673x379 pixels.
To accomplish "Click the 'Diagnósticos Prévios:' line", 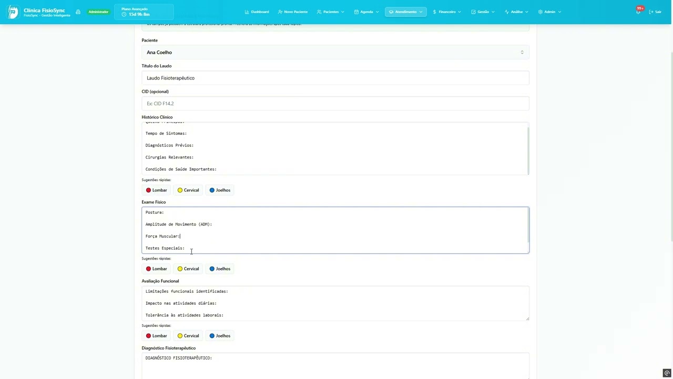I will (x=169, y=145).
